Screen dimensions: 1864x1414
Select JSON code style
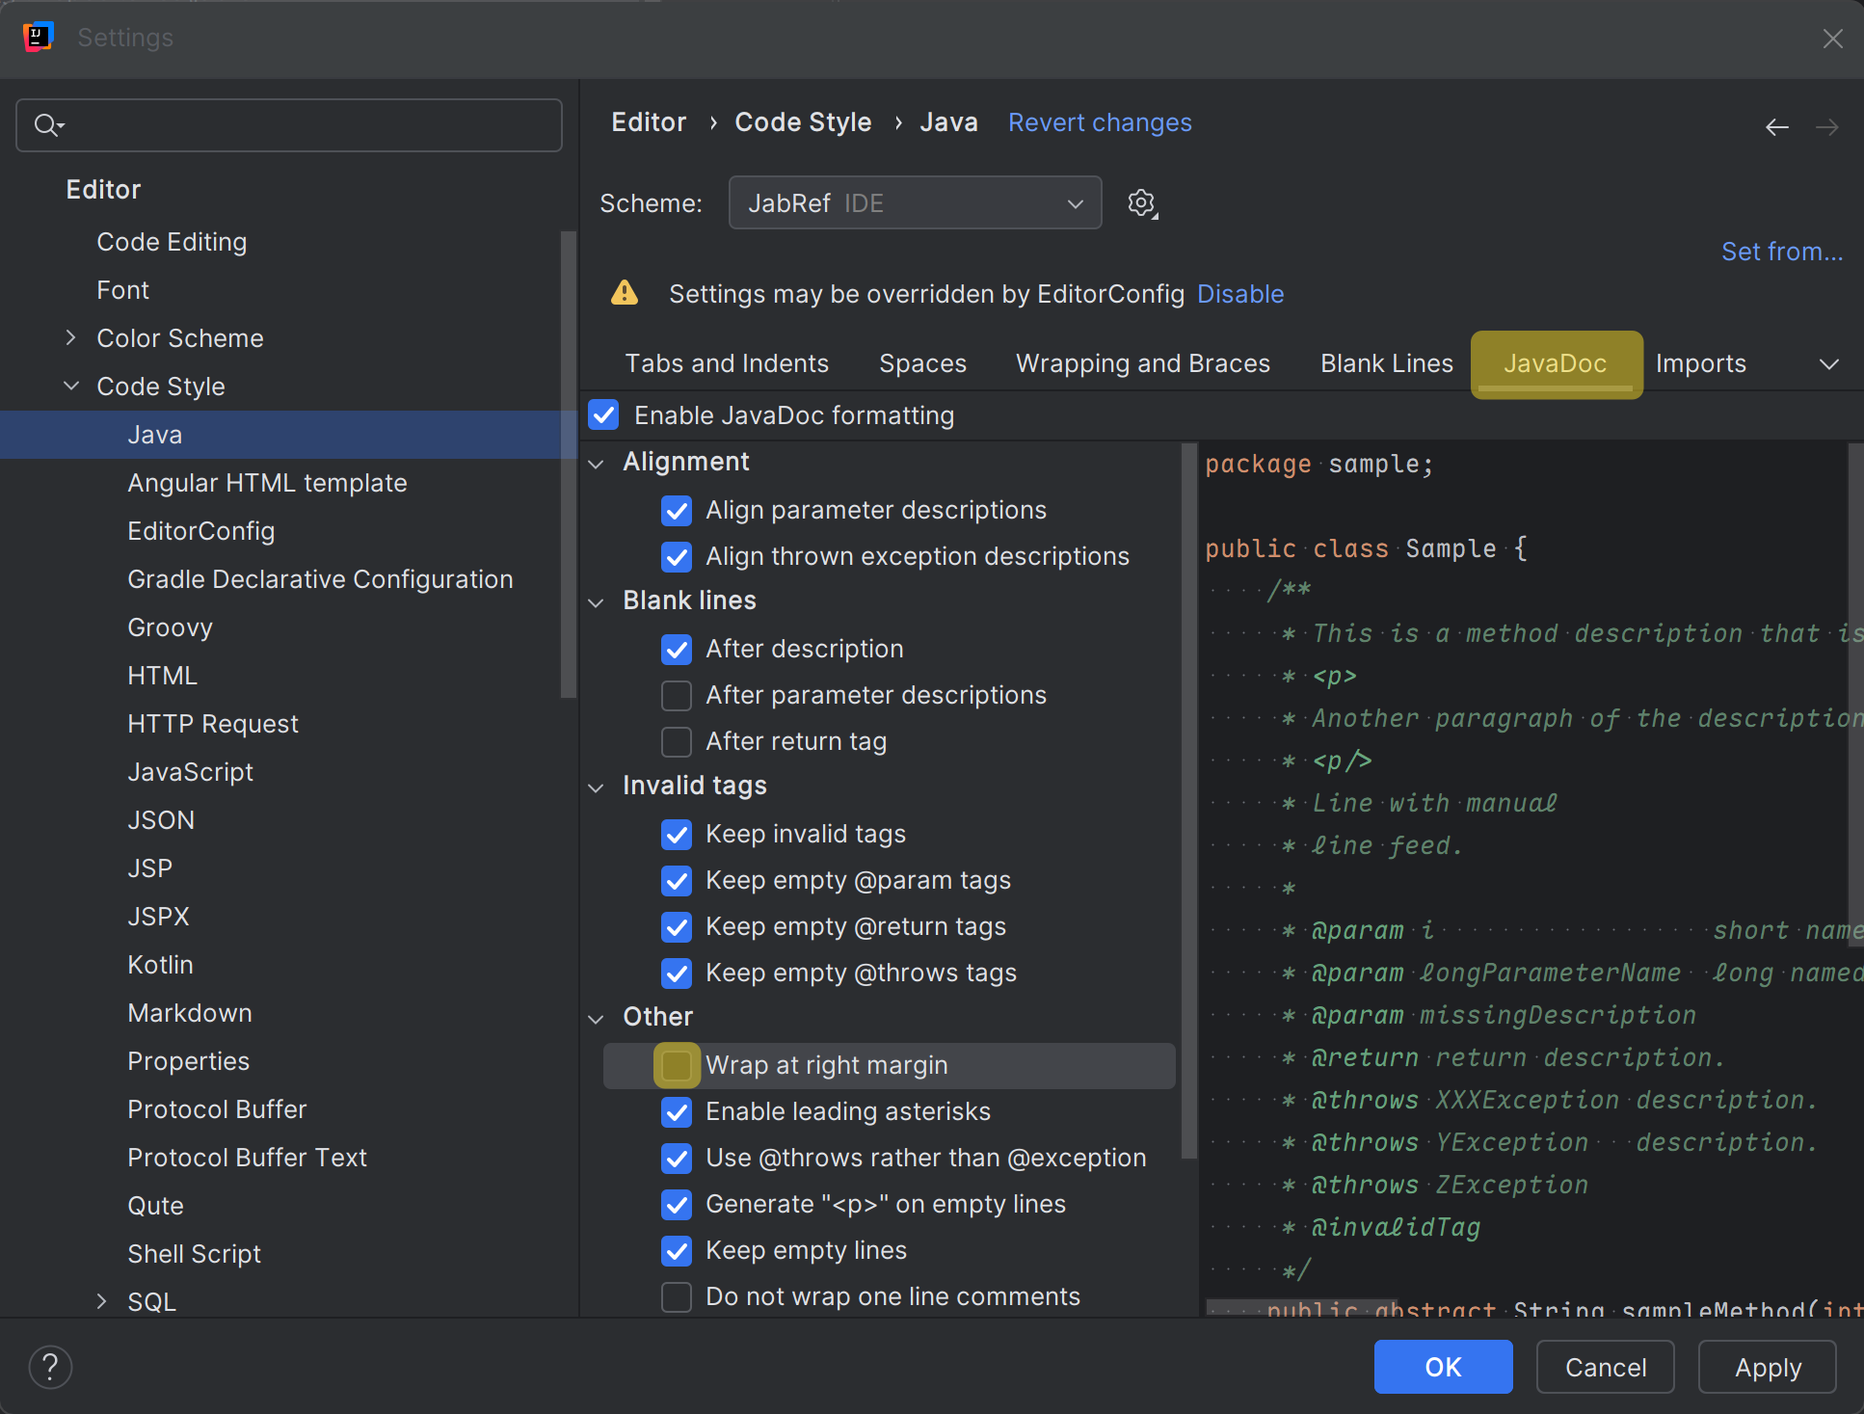pos(161,820)
